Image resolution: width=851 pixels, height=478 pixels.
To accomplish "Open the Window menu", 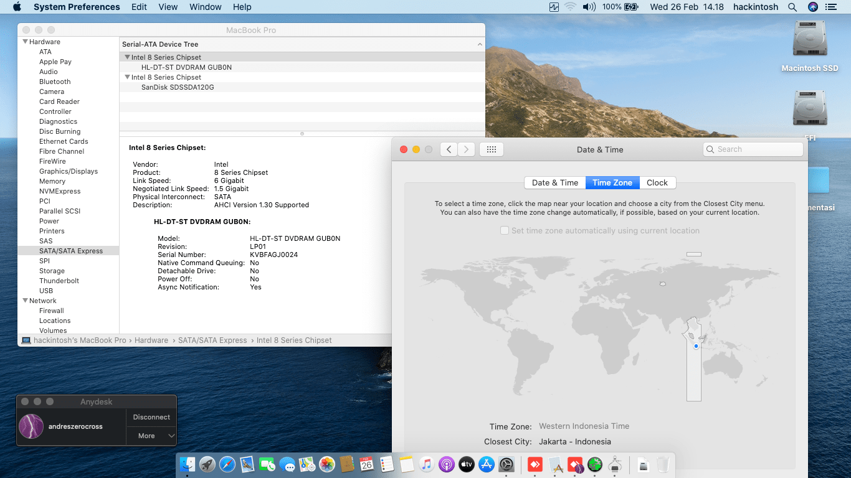I will coord(206,7).
